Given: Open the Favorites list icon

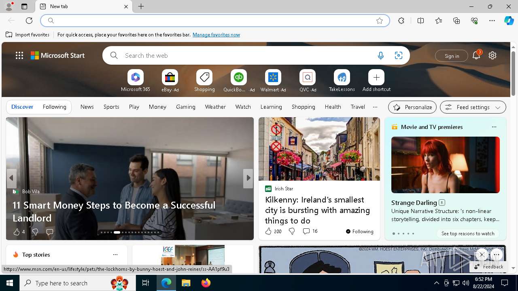Looking at the screenshot, I should click(439, 21).
